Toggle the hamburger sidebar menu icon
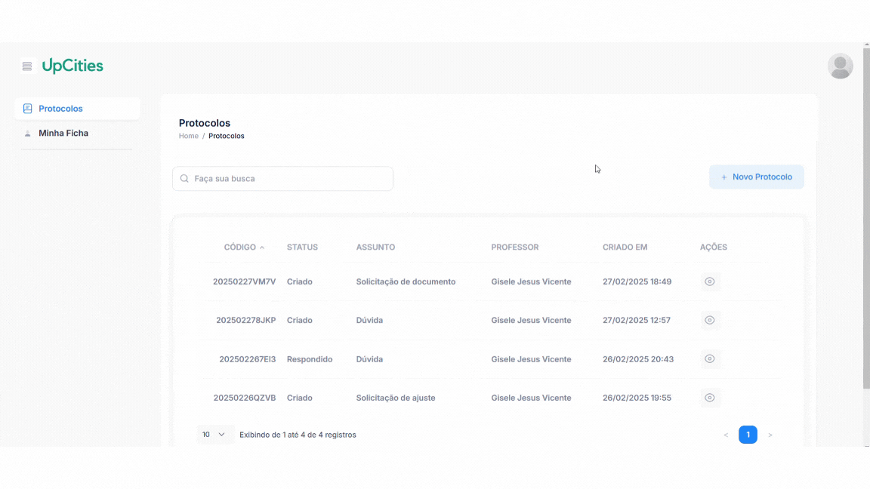870x489 pixels. pos(27,66)
